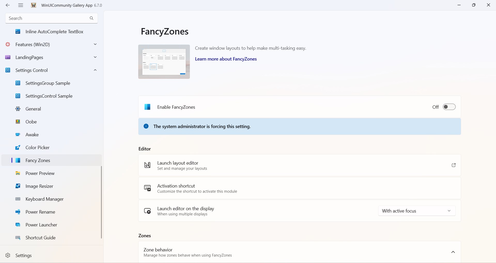This screenshot has height=263, width=496.
Task: Open the Power Rename page
Action: [40, 212]
